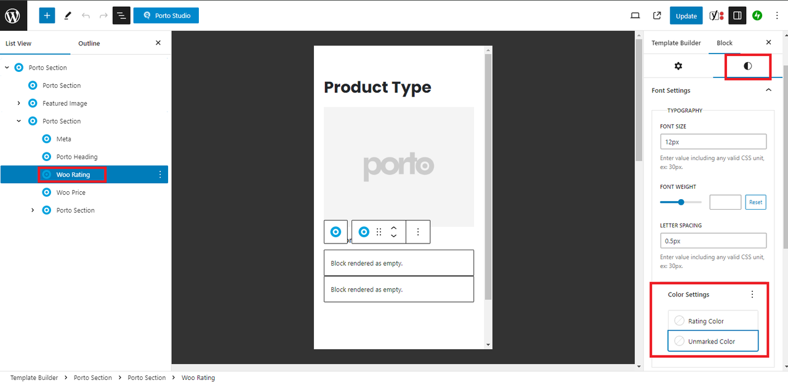Open the Unmarked Color picker
Screen dimensions: 788x383
point(713,341)
